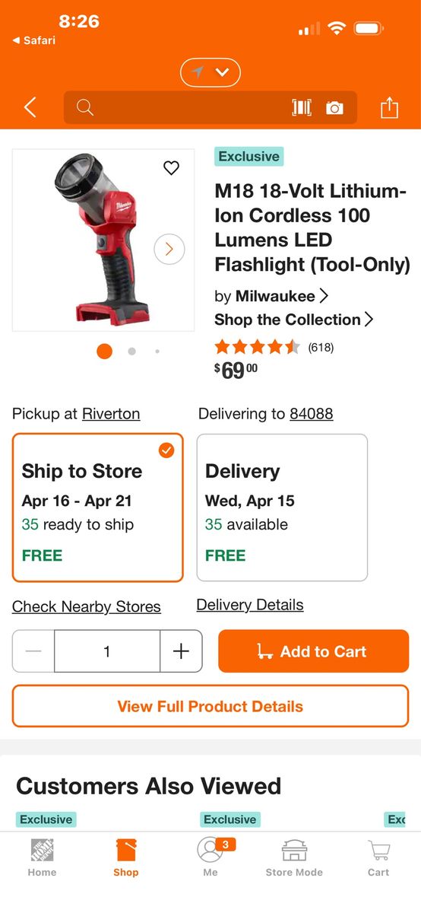Increase quantity with plus stepper
This screenshot has height=913, width=421.
click(x=181, y=651)
